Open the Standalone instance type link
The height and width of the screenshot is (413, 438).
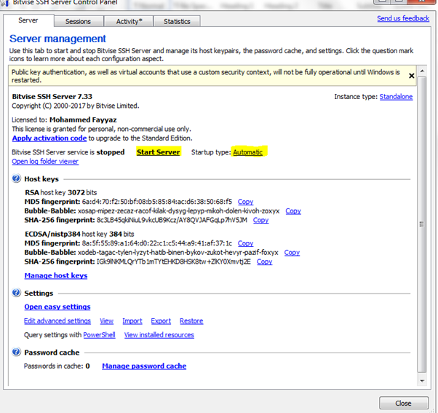coord(396,97)
